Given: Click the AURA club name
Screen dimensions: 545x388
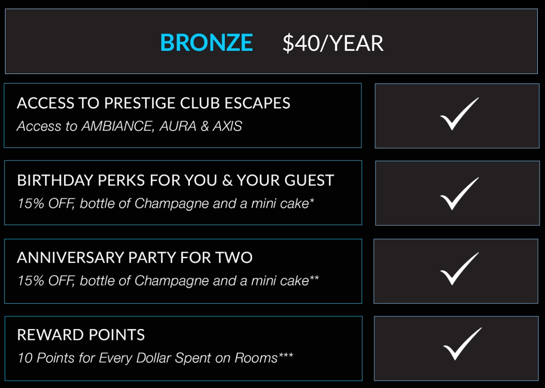Looking at the screenshot, I should click(178, 126).
